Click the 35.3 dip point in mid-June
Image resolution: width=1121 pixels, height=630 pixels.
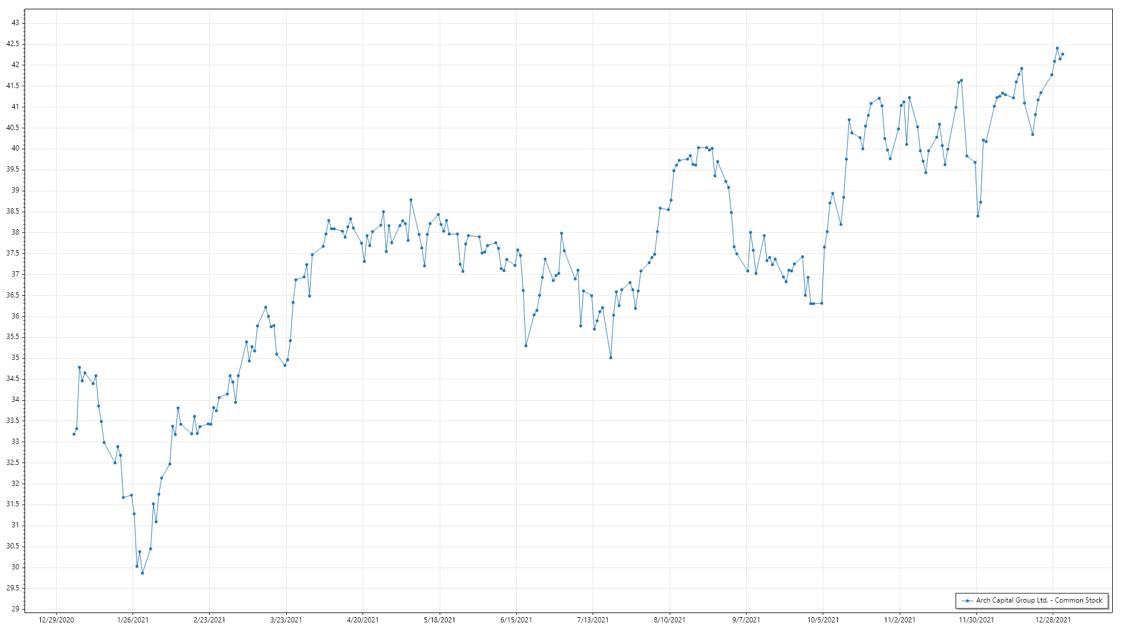click(x=526, y=346)
